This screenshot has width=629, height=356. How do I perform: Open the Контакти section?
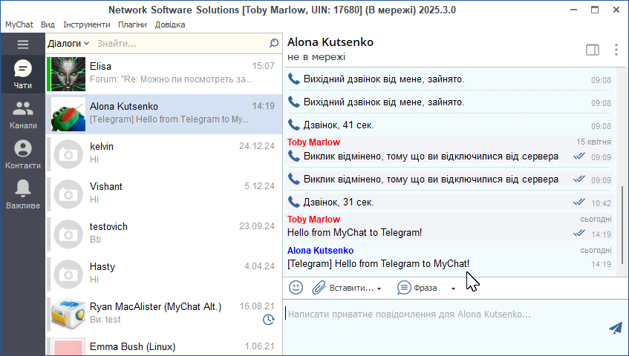pos(23,154)
